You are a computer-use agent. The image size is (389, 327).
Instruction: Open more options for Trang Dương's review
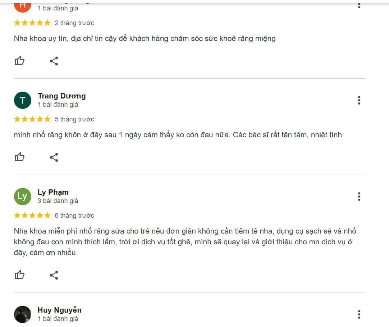pos(359,100)
